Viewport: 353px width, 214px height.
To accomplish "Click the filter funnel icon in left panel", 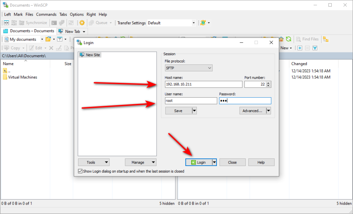I will click(60, 39).
